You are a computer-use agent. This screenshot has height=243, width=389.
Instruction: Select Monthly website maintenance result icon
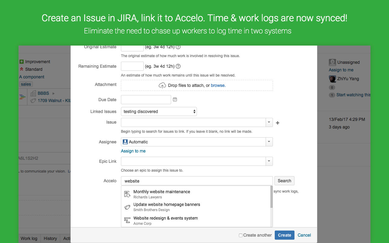pyautogui.click(x=128, y=194)
